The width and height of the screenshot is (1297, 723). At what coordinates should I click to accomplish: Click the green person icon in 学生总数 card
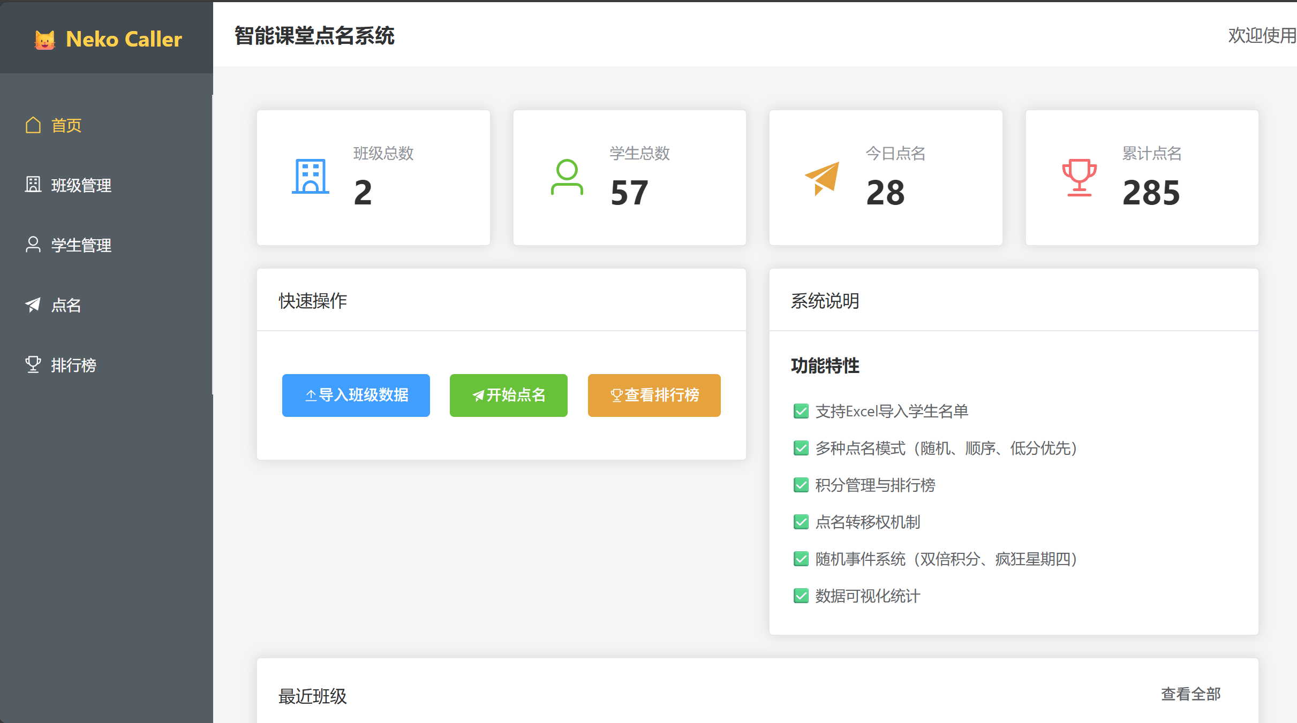coord(567,177)
